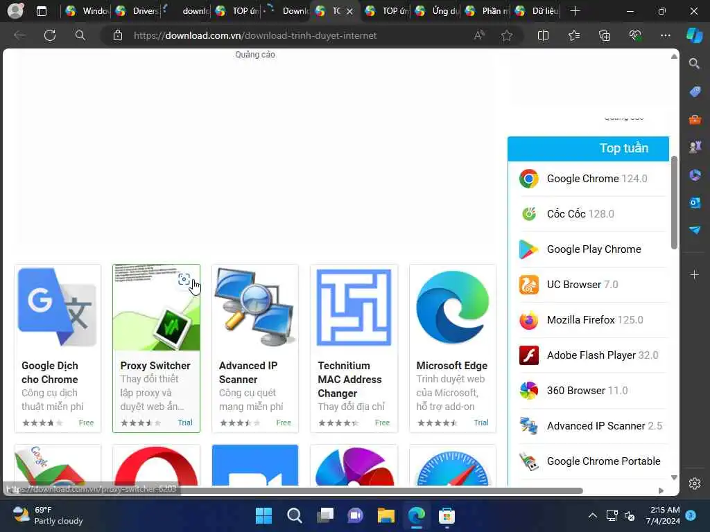
Task: Open Technitium MAC Address Changer link
Action: click(349, 379)
